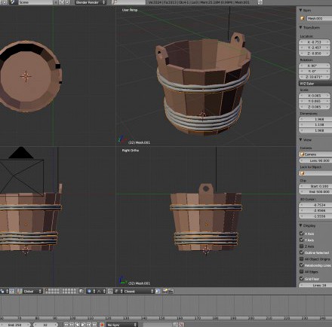Click the Location Z field
The height and width of the screenshot is (327, 332).
[x=315, y=53]
